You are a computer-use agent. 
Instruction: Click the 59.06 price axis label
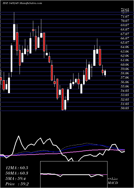coord(125,69)
